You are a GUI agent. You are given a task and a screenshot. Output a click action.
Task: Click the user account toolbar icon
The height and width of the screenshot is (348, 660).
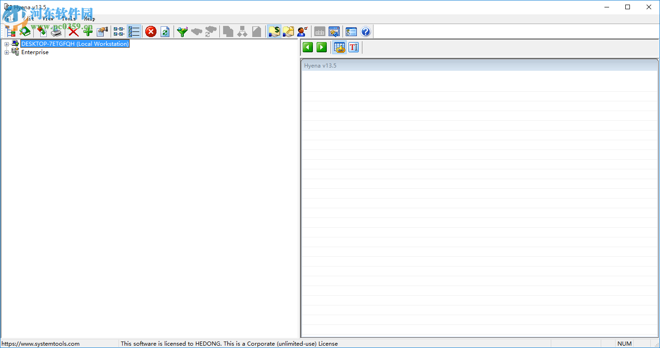click(302, 31)
